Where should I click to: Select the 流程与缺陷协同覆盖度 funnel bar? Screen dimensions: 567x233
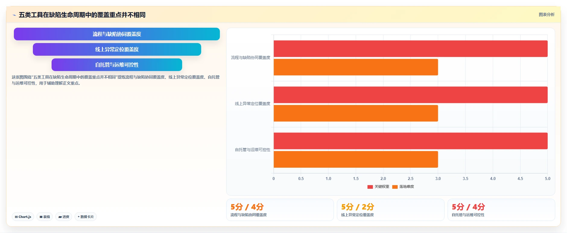(x=117, y=34)
